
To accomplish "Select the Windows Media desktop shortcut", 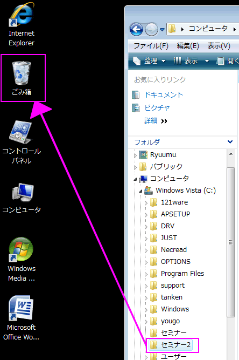I will [x=22, y=260].
